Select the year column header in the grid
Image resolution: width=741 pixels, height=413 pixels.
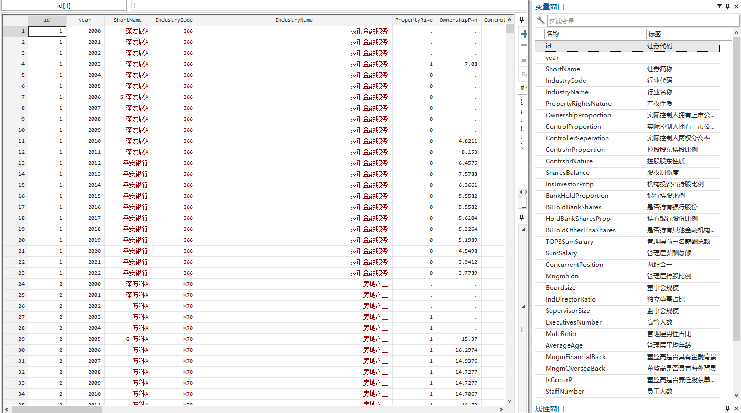pos(85,20)
